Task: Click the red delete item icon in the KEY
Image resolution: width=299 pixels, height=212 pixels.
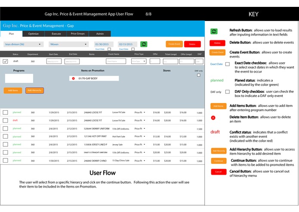Action: click(x=213, y=118)
